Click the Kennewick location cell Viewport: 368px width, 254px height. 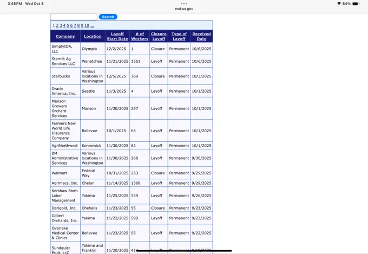pos(93,146)
